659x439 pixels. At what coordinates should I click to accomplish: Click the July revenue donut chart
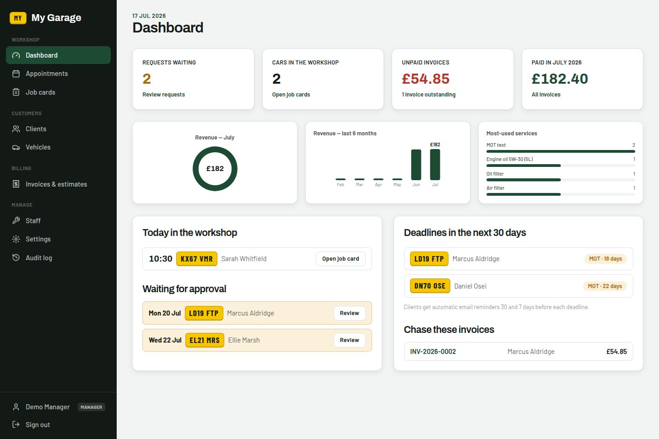click(x=215, y=169)
